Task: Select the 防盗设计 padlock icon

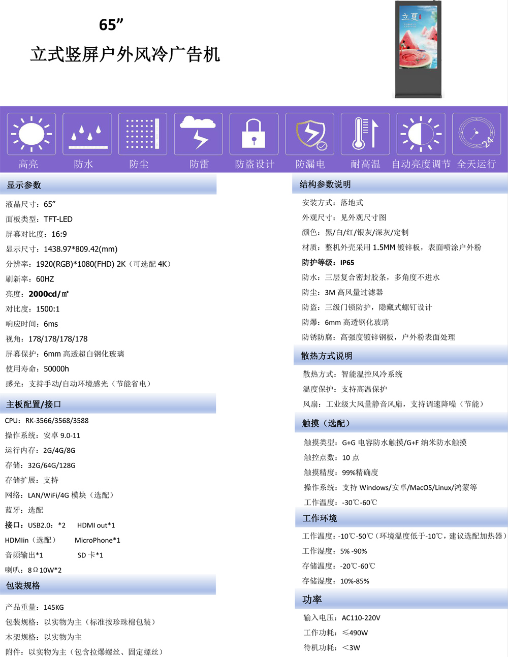Action: point(253,133)
